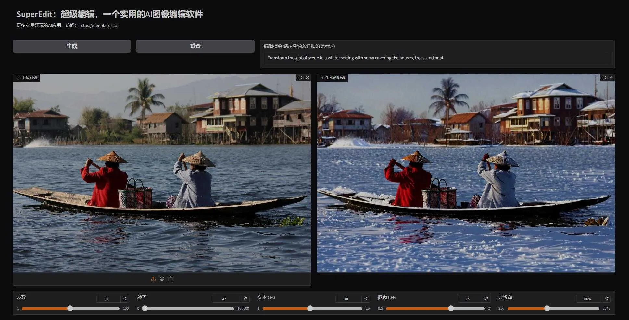Reset the 步数 steps value to default
This screenshot has width=629, height=320.
125,299
